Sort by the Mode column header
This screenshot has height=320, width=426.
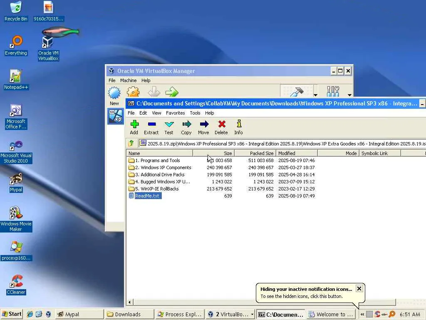point(338,153)
